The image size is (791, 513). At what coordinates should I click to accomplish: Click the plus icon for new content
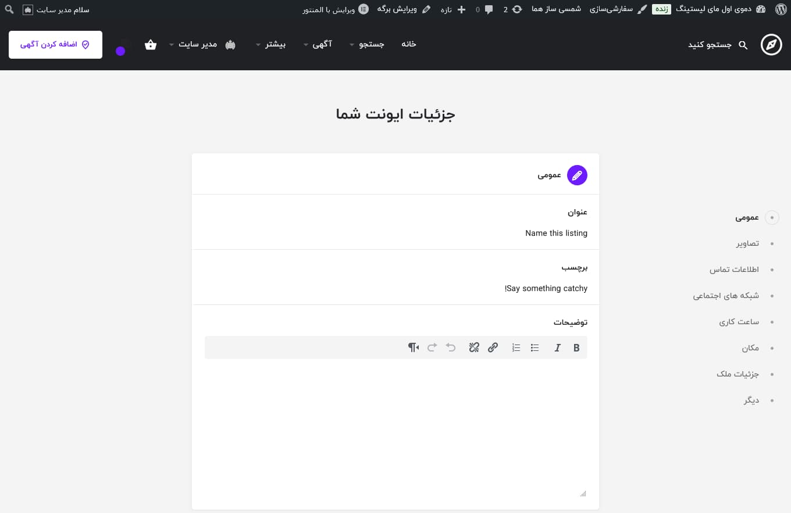tap(462, 9)
